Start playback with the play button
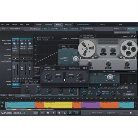 click(54, 113)
